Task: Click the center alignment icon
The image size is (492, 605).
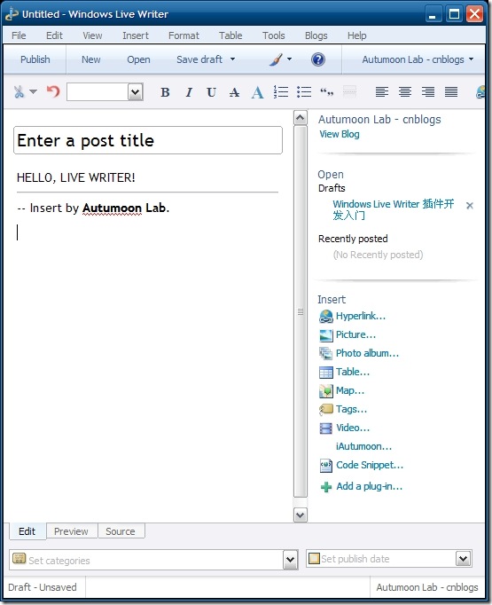Action: click(x=405, y=92)
